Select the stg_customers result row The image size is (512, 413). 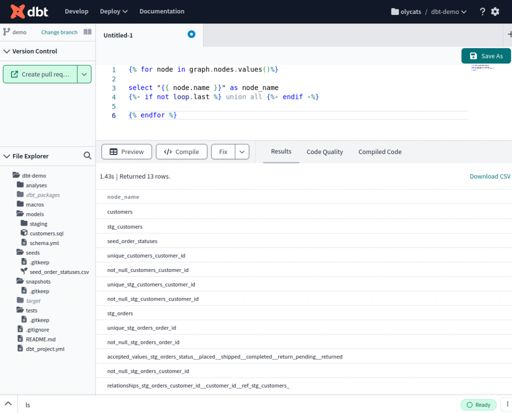[303, 226]
